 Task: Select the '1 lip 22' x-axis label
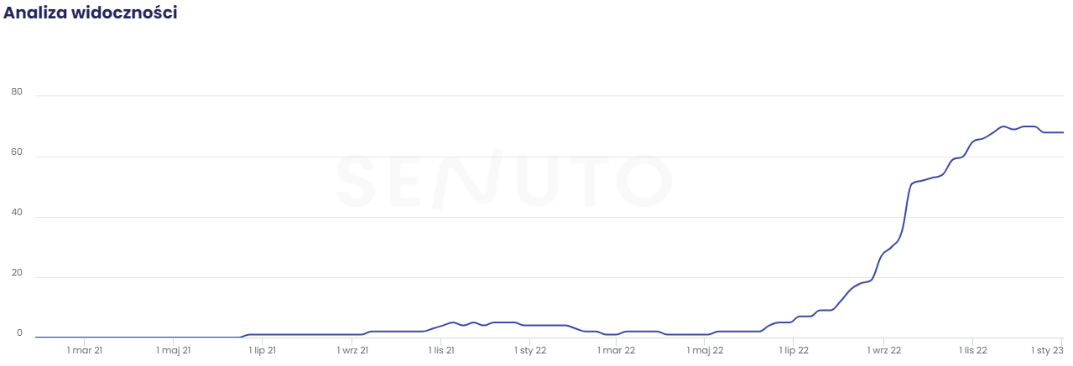click(x=794, y=351)
